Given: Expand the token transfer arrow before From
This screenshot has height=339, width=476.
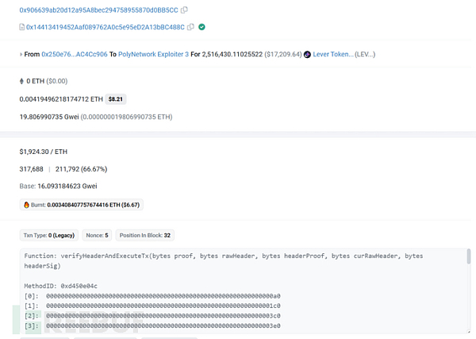Looking at the screenshot, I should coord(21,55).
